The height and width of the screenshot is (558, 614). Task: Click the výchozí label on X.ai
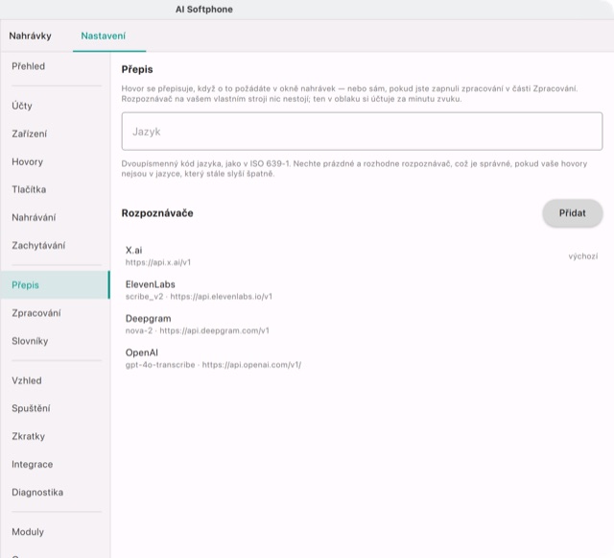coord(582,256)
